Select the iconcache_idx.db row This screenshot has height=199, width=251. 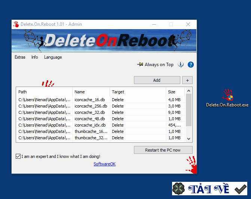(x=101, y=125)
